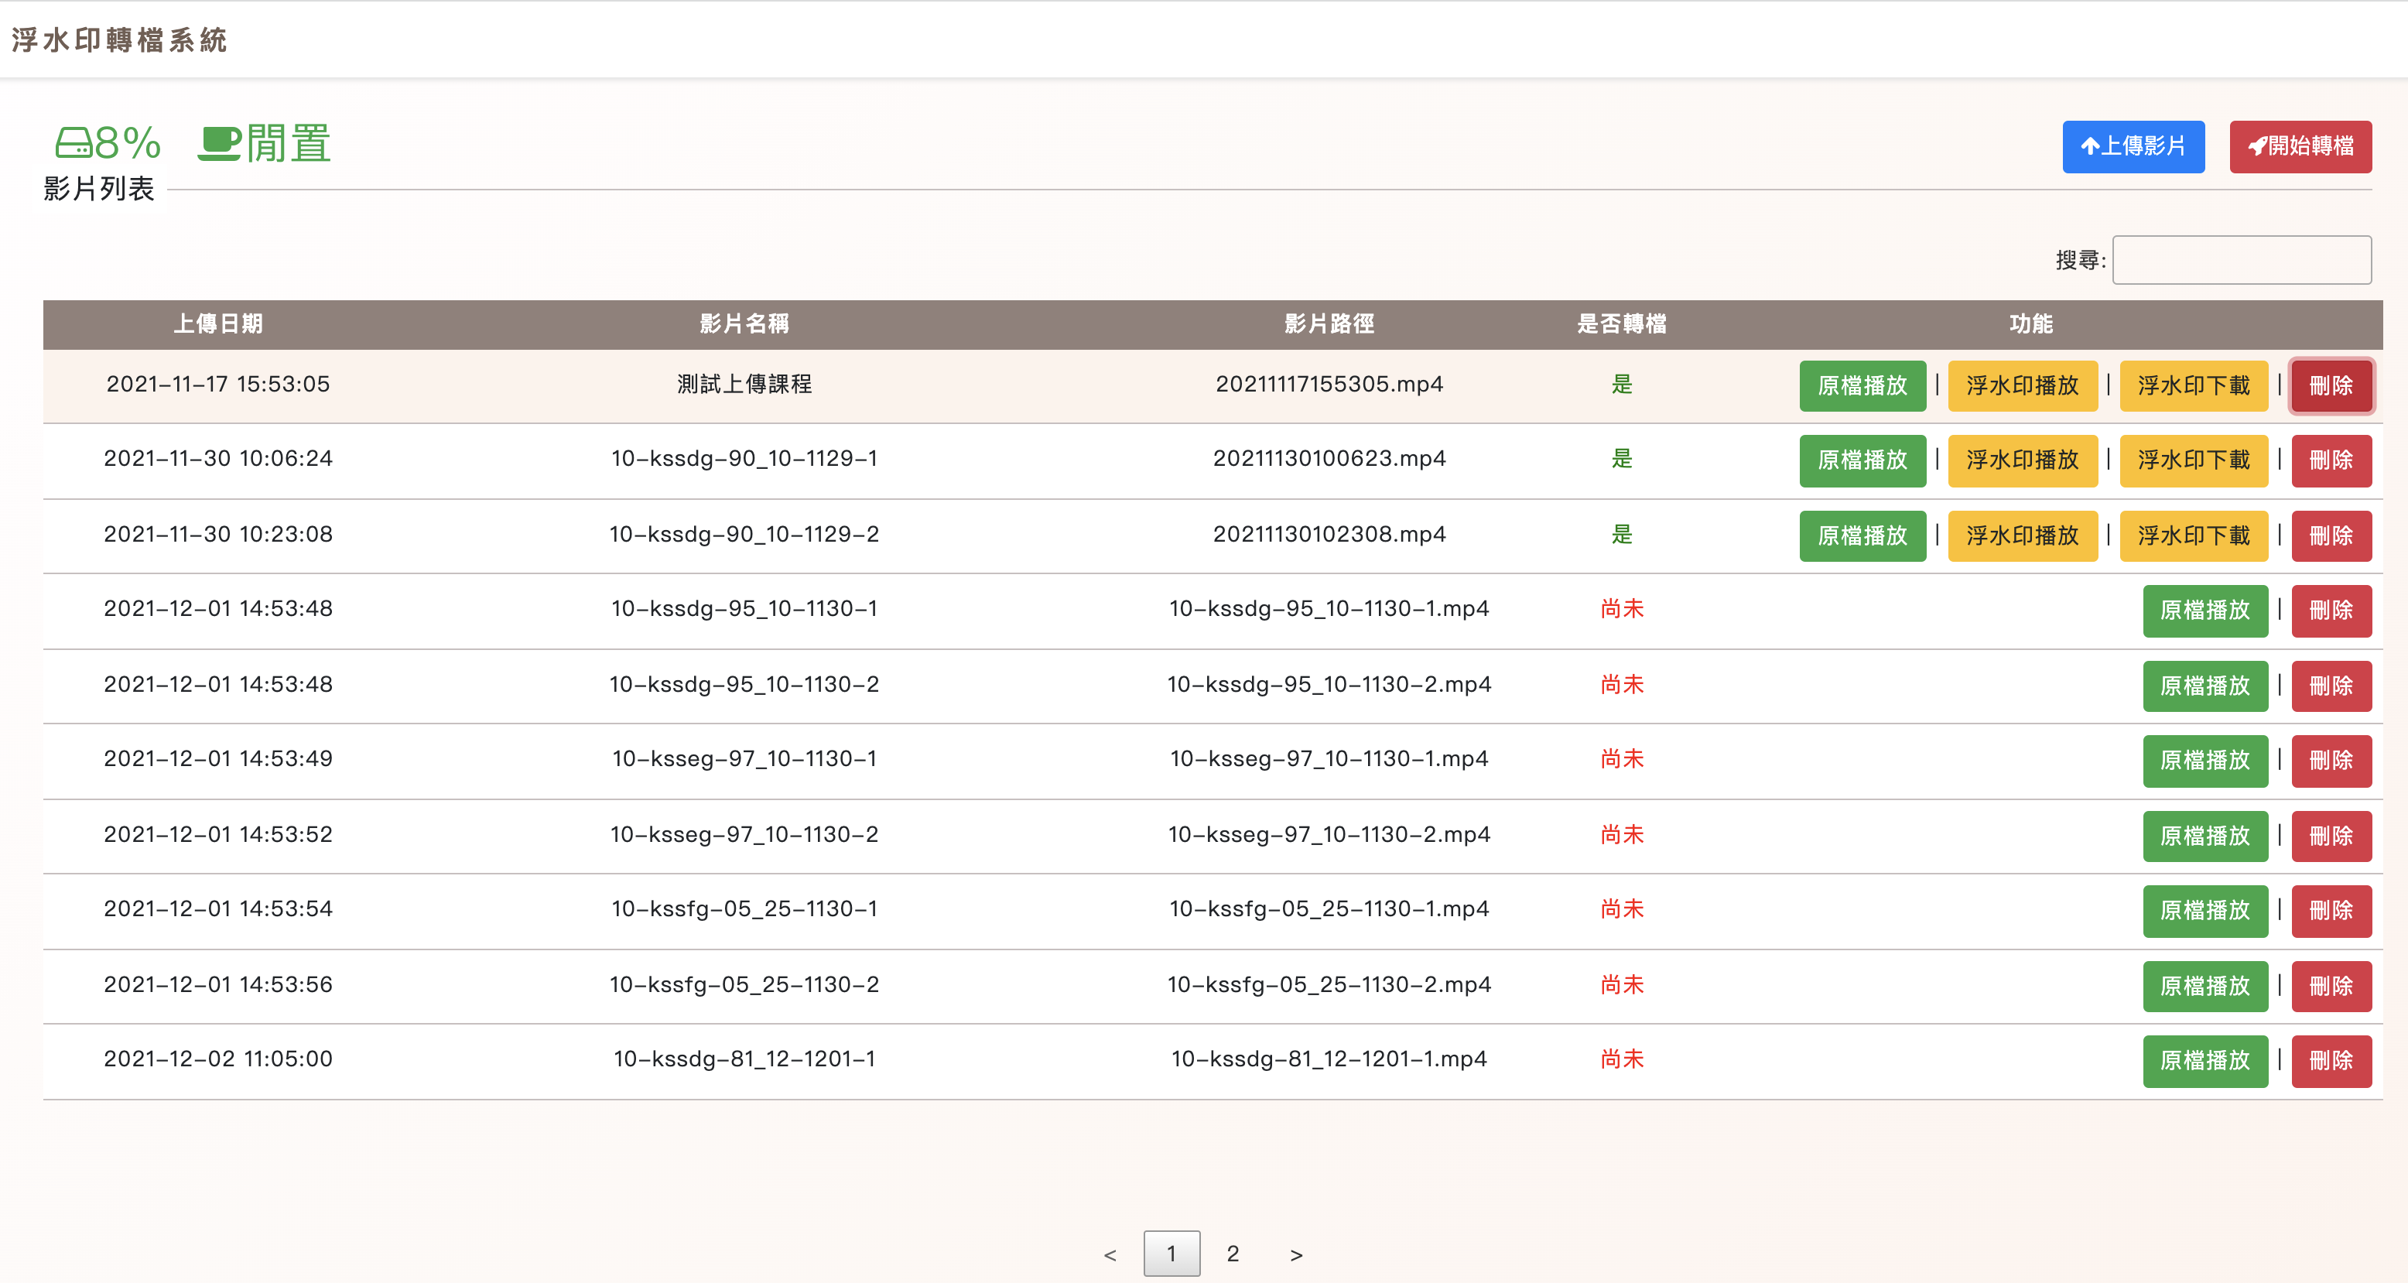Delete the 10-kssdg-90_10-1129-2 row
This screenshot has width=2408, height=1283.
click(2331, 535)
